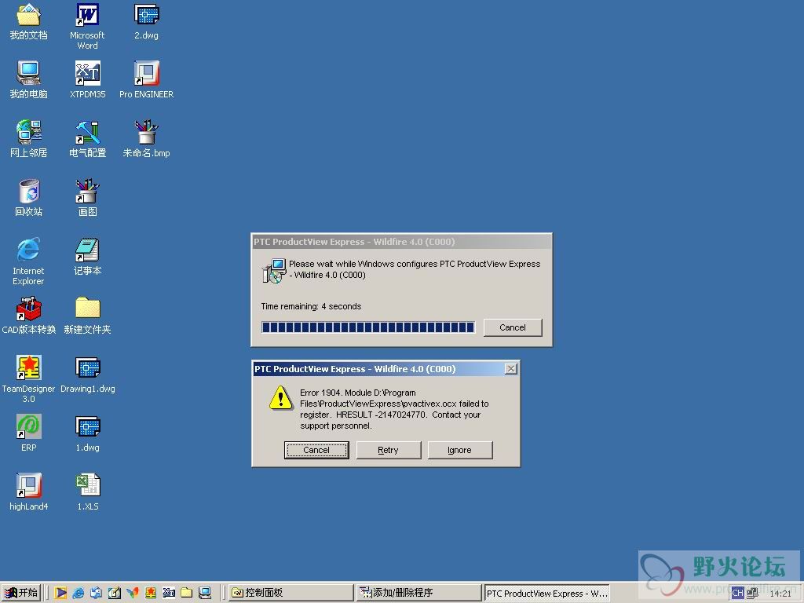Launch Internet Explorer from the quick launch bar

[x=79, y=593]
